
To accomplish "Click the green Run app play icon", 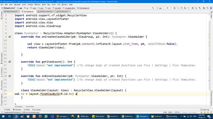I will [168, 8].
